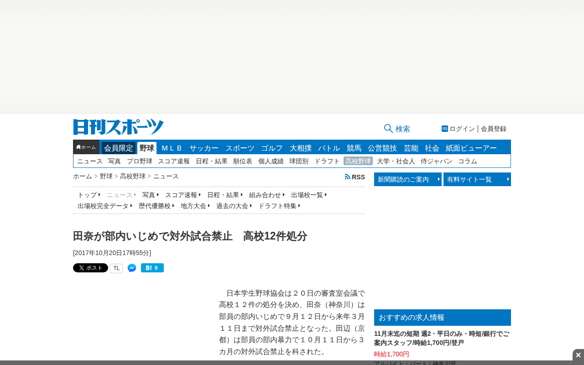
Task: Click 有料サイト一覧 button
Action: (x=477, y=179)
